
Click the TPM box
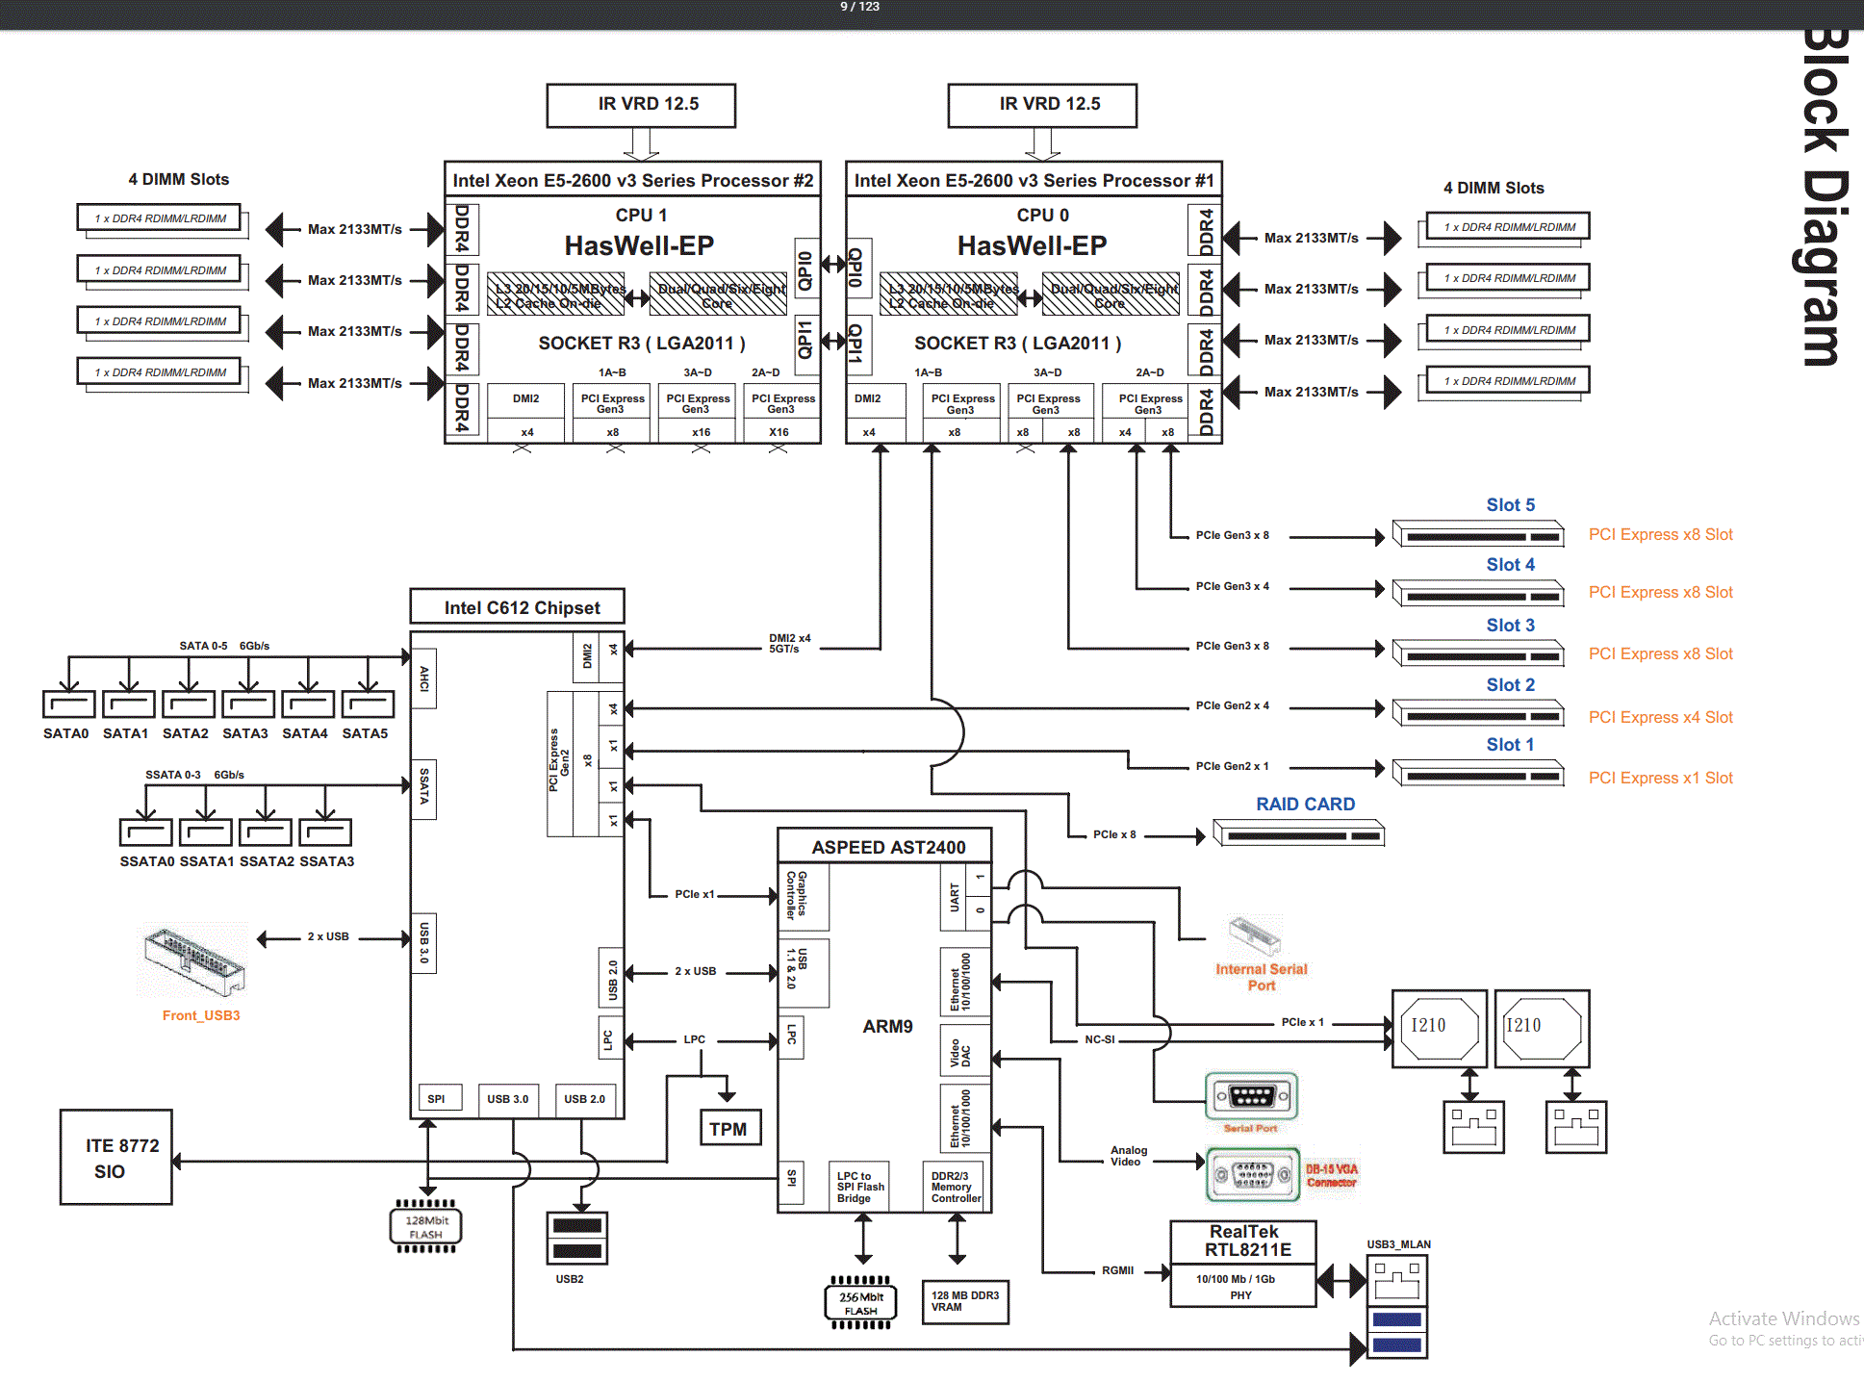tap(729, 1128)
